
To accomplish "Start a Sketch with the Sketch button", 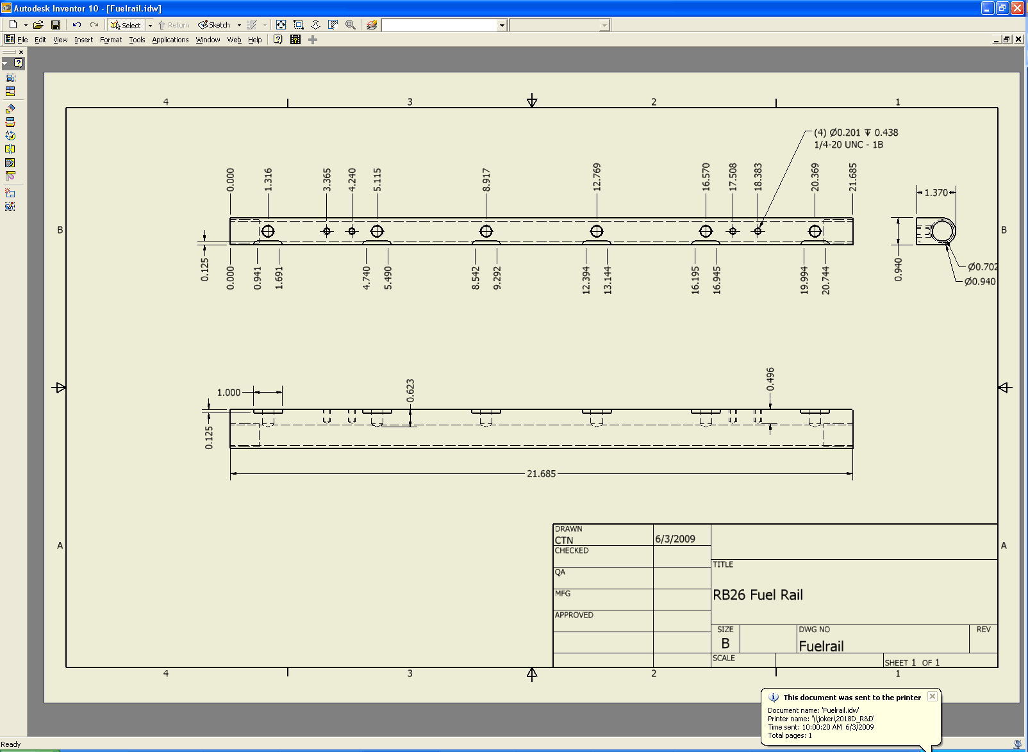I will coord(214,25).
